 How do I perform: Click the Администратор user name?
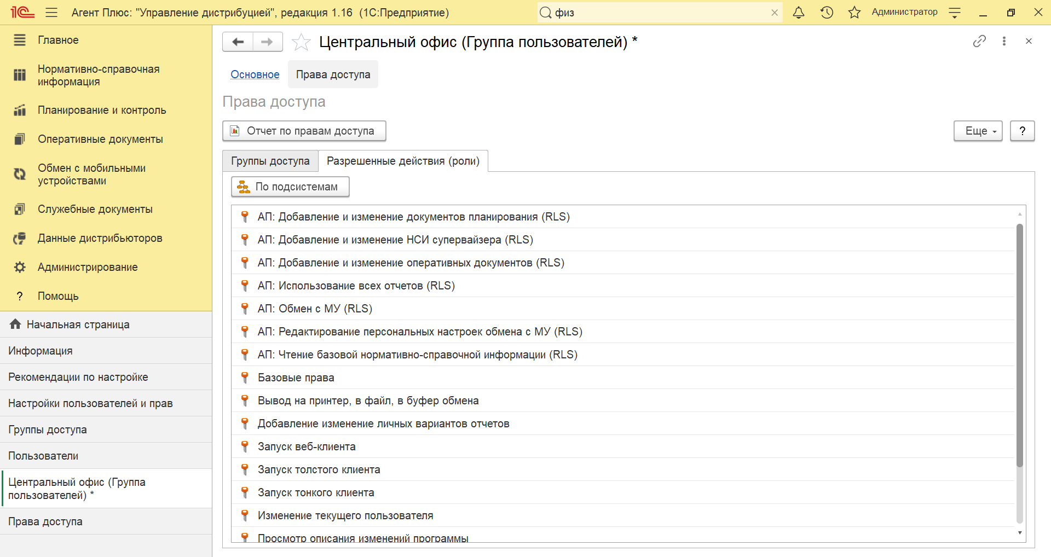[x=904, y=12]
